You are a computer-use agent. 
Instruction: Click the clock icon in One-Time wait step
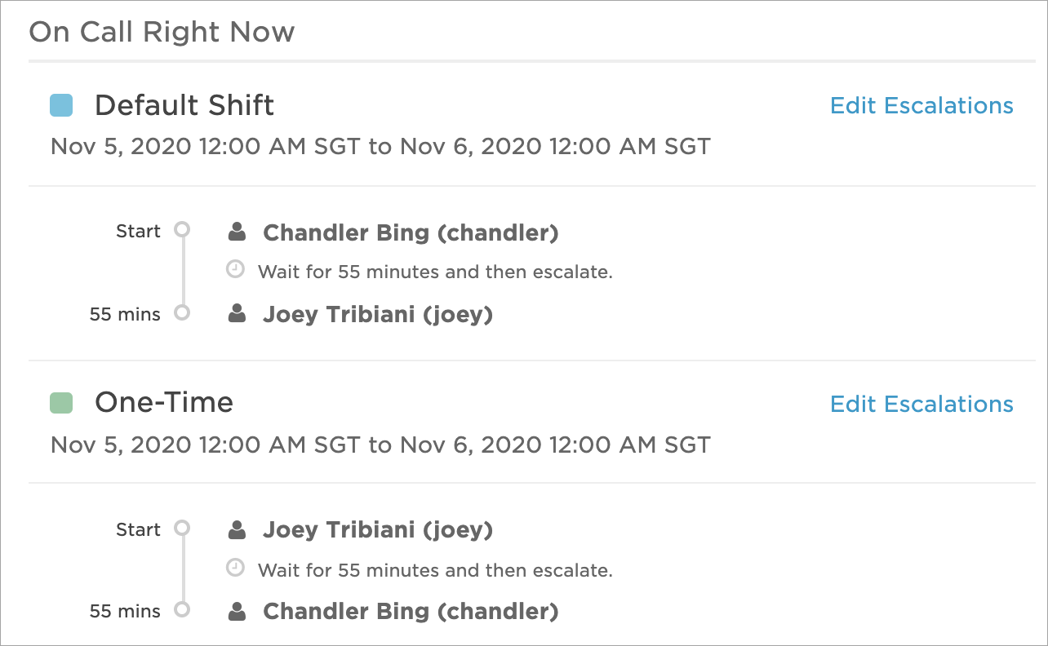(x=235, y=567)
